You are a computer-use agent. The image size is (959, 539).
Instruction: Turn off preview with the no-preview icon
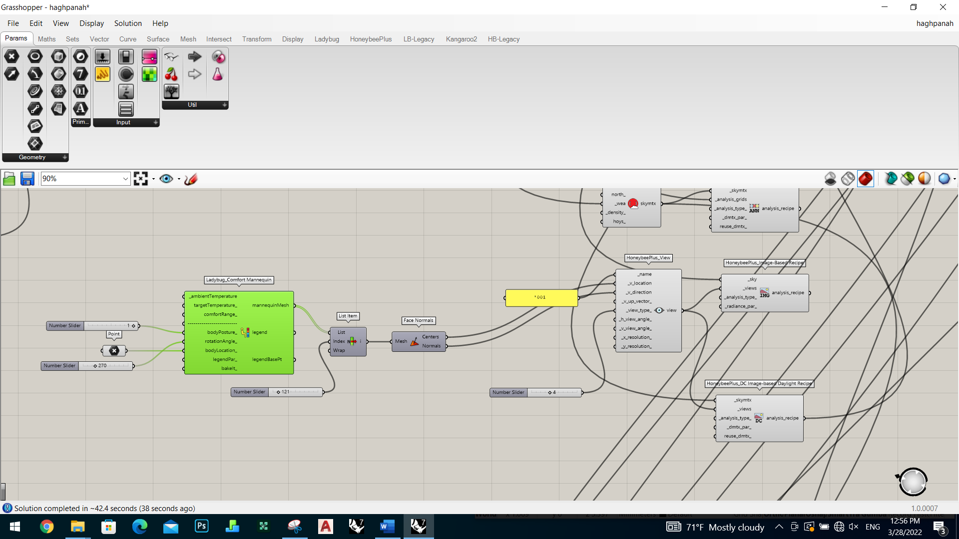click(830, 179)
